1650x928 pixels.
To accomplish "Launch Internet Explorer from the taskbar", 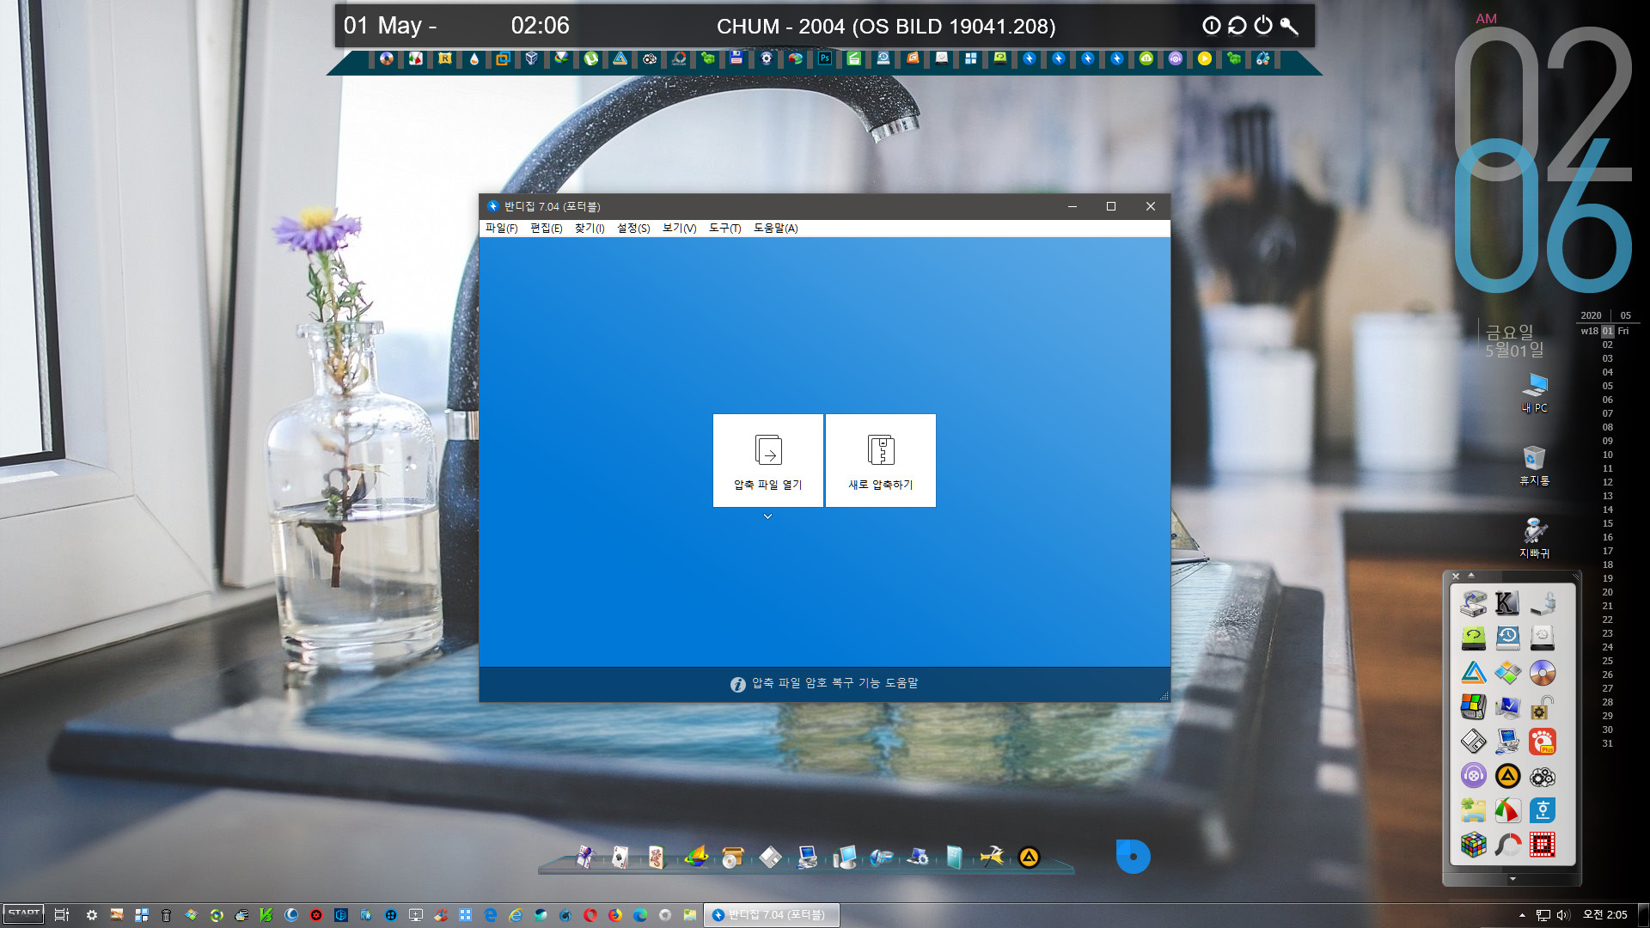I will pyautogui.click(x=515, y=915).
